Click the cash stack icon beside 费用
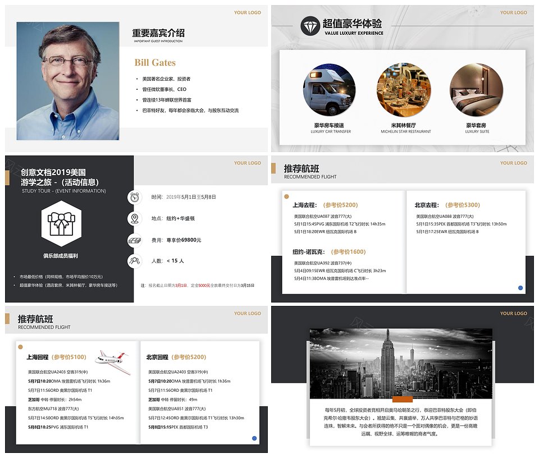Viewport: 539px width, 458px height. point(134,240)
